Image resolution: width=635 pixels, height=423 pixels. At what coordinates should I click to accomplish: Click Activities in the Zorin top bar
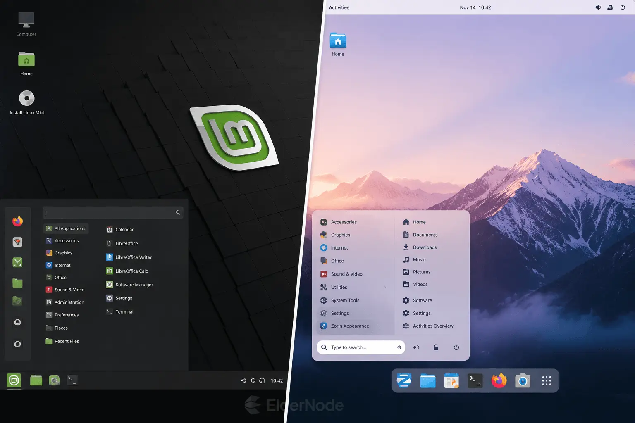click(x=339, y=7)
